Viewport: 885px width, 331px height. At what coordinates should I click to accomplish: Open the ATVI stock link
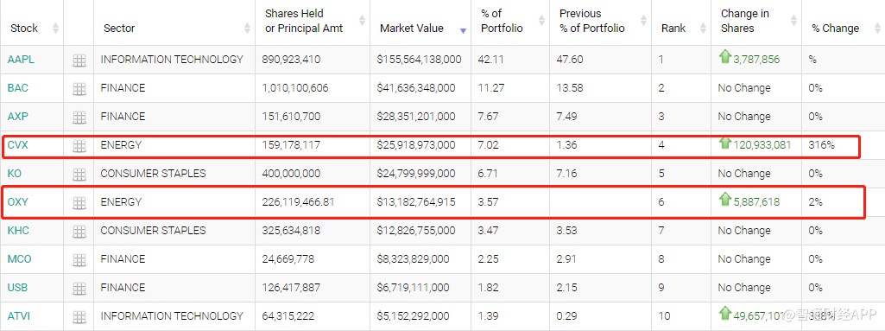[18, 315]
